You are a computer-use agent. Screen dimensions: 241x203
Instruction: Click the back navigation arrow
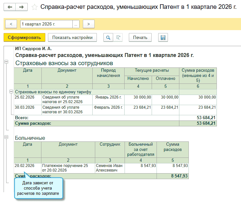pos(10,7)
